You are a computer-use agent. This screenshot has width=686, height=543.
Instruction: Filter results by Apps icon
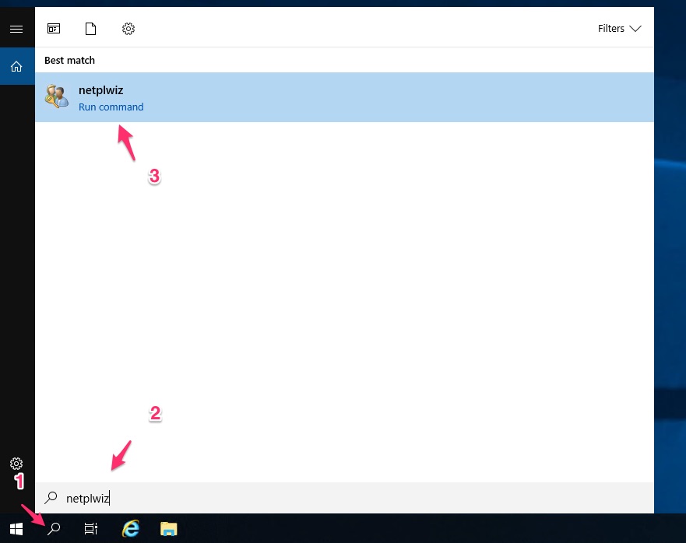tap(54, 29)
